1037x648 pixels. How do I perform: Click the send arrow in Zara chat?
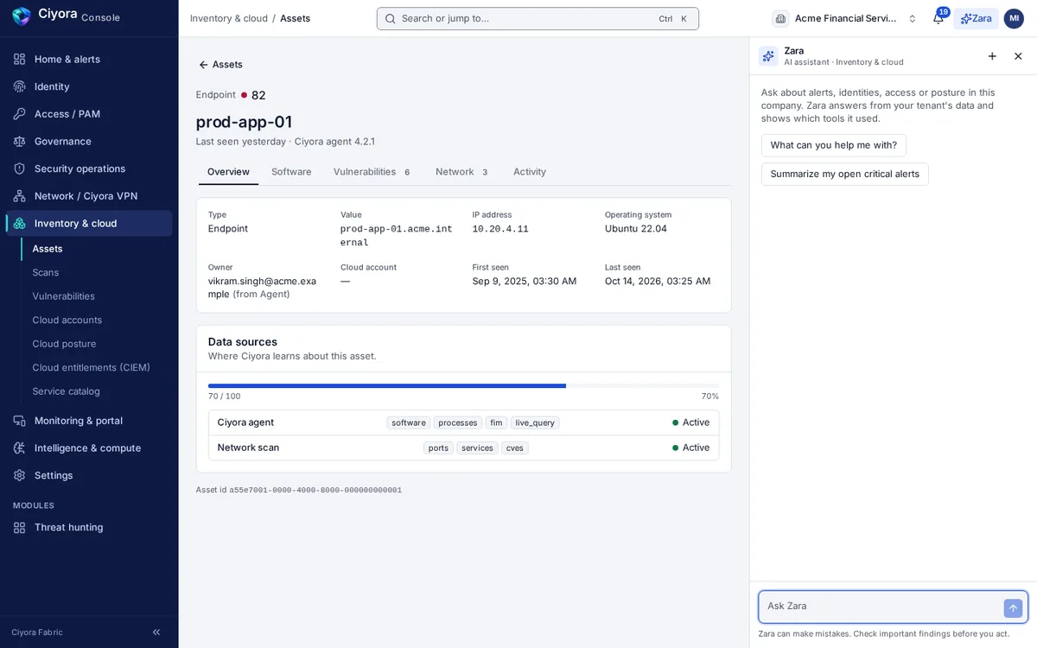click(1013, 608)
